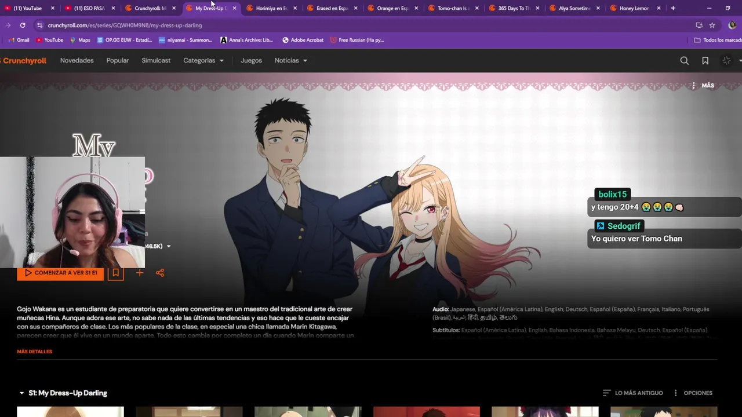This screenshot has width=742, height=417.
Task: Open browser profile avatar
Action: (x=732, y=25)
